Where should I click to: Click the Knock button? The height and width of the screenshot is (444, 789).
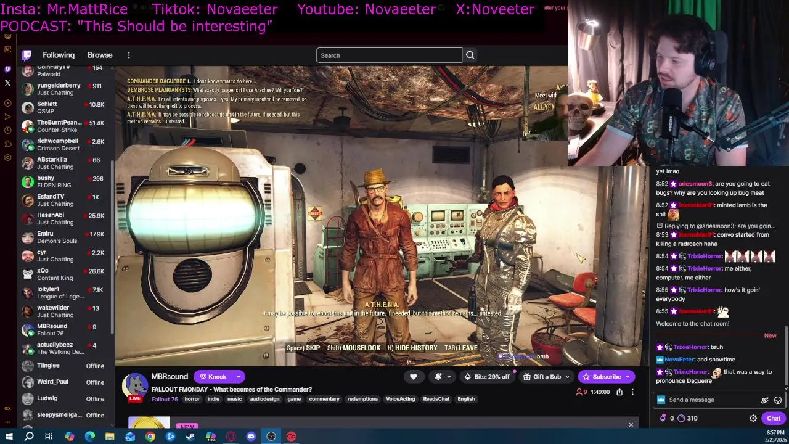pos(213,377)
